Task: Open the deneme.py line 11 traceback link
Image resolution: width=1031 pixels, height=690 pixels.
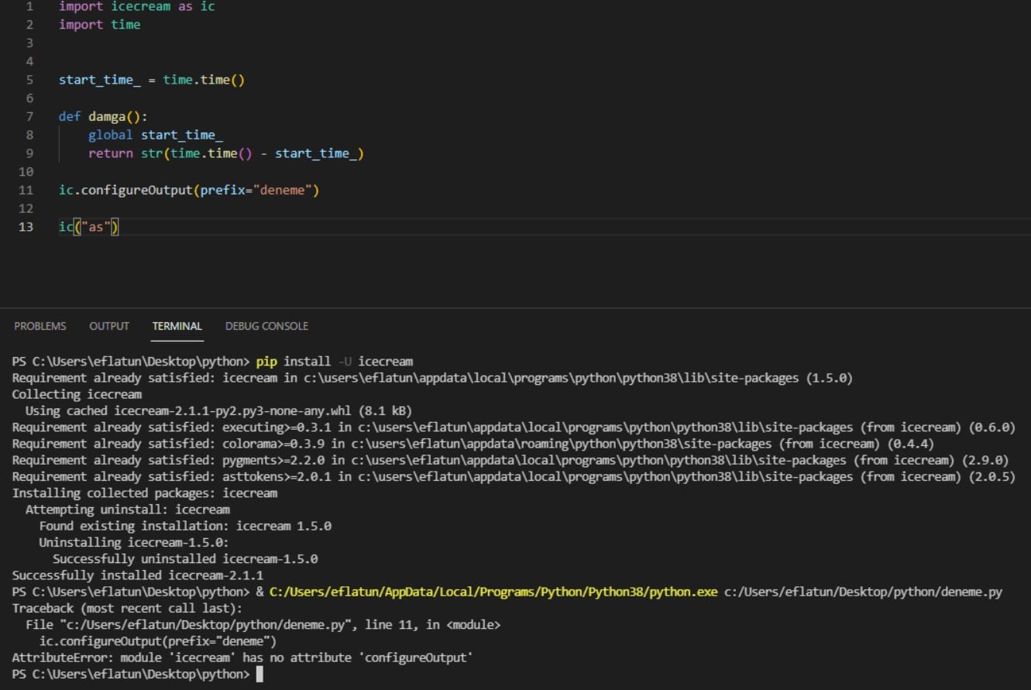Action: coord(263,625)
